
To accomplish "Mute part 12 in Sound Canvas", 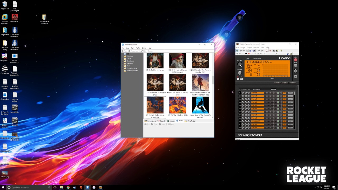I will click(x=246, y=128).
